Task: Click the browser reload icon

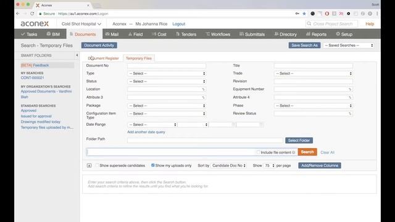Action: coord(32,14)
